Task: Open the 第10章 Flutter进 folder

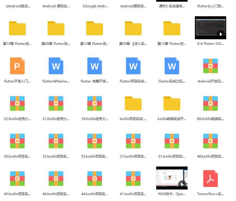Action: tap(17, 28)
